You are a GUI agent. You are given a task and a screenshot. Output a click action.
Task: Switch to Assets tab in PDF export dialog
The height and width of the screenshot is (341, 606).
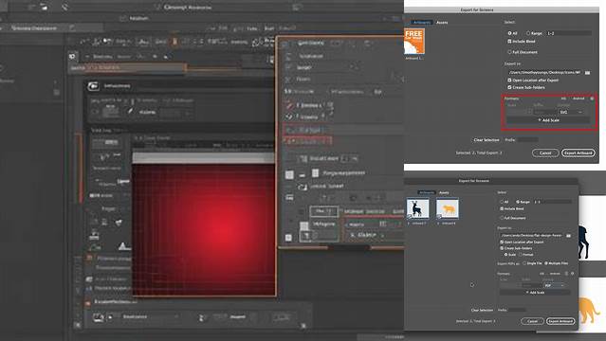[x=444, y=192]
